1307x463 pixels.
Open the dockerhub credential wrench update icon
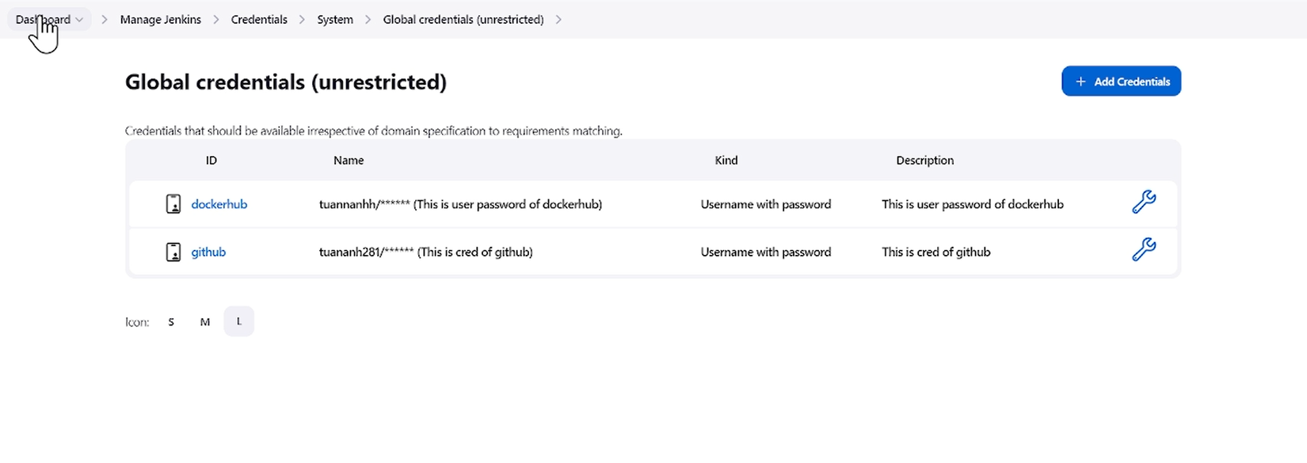(1143, 203)
